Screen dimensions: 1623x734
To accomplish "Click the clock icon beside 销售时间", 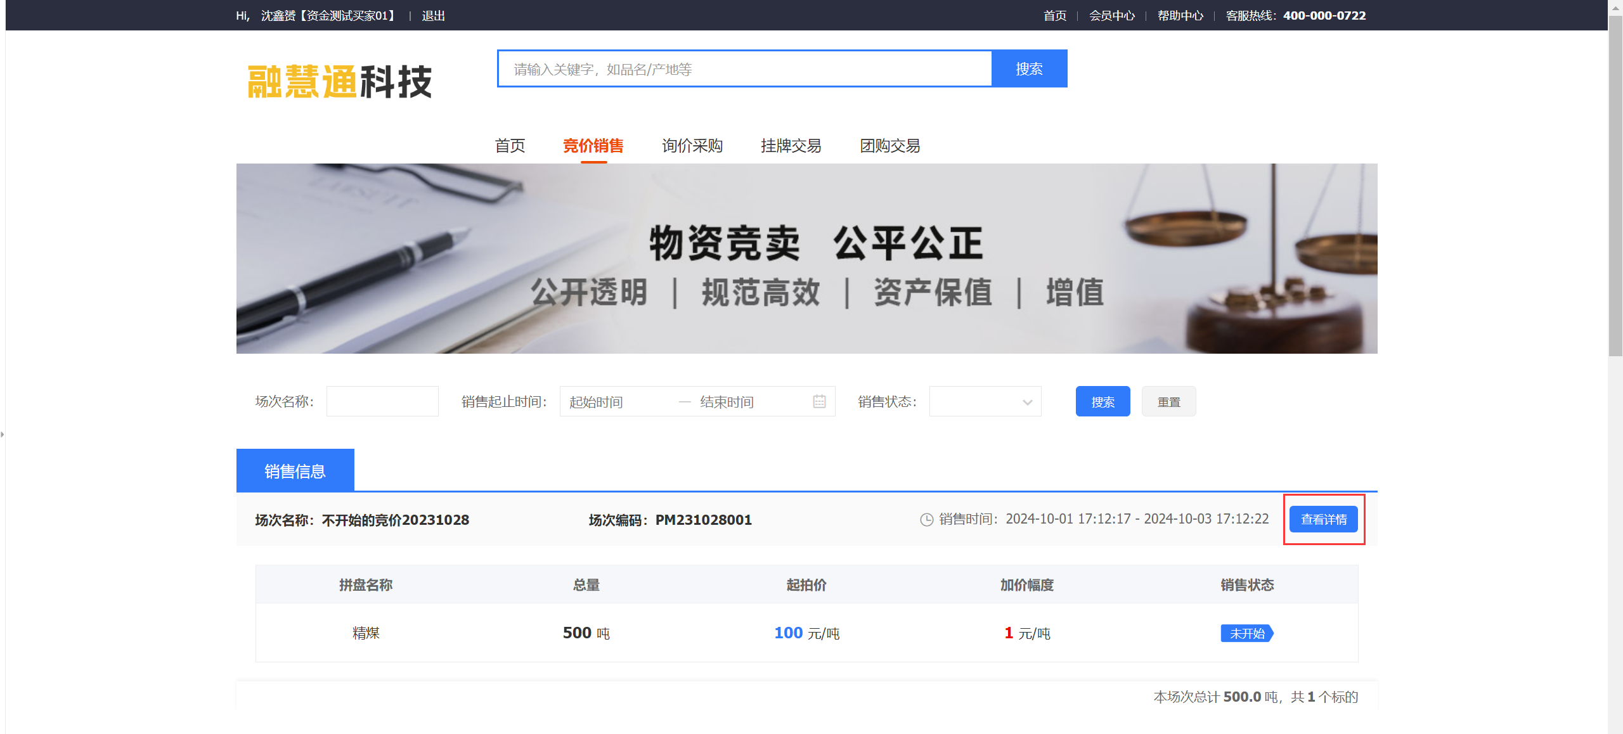I will [x=926, y=520].
